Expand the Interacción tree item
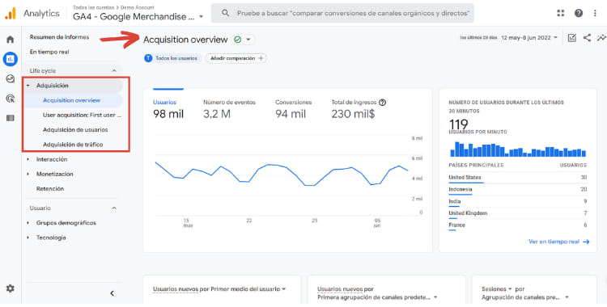This screenshot has width=607, height=307. point(28,159)
